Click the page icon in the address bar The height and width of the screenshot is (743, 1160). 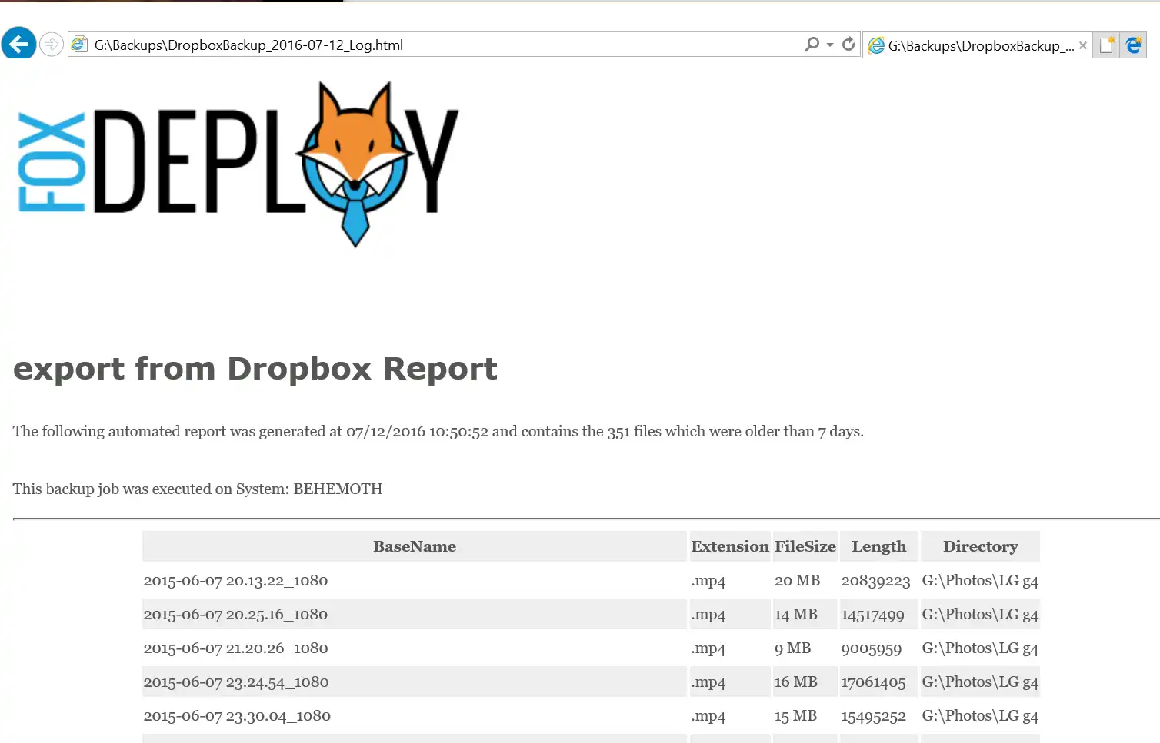tap(79, 45)
